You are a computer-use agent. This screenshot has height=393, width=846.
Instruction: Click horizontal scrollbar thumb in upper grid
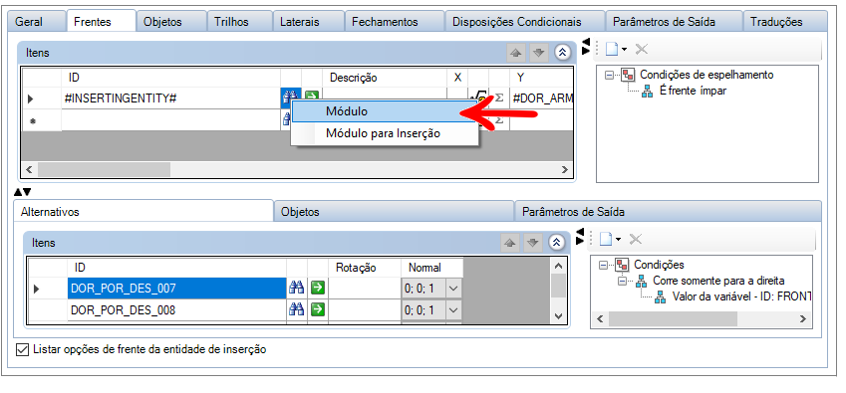click(x=104, y=169)
